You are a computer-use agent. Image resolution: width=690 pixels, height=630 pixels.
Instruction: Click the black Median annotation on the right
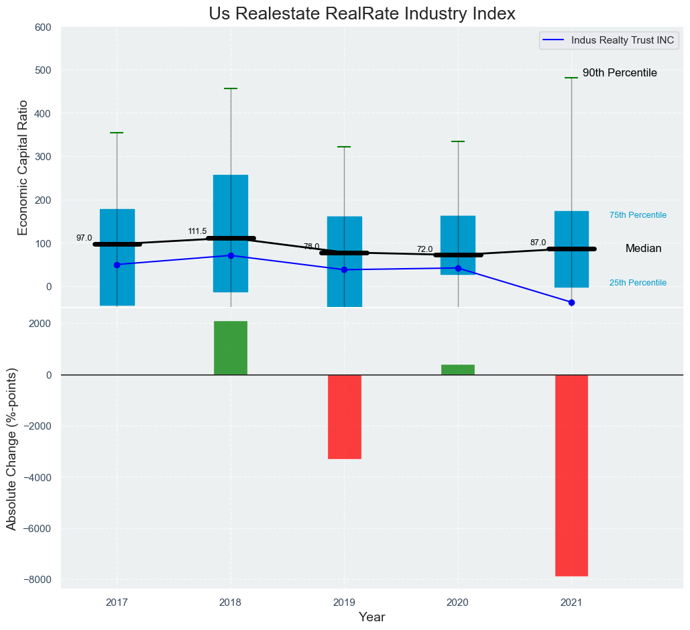click(x=643, y=249)
